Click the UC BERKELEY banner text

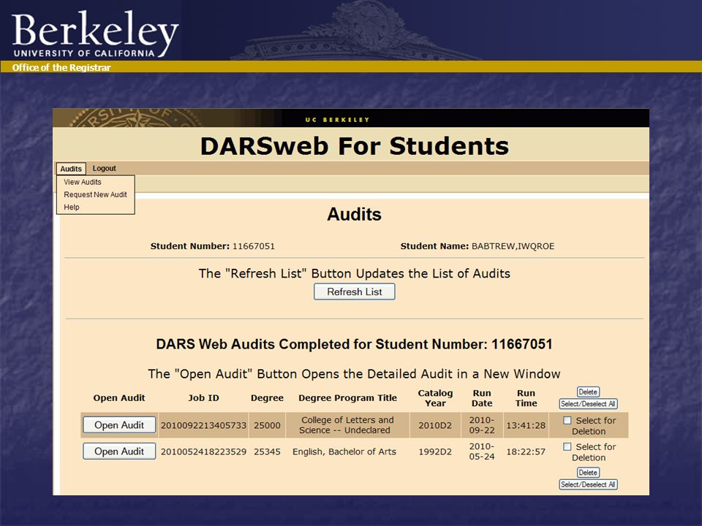coord(337,120)
